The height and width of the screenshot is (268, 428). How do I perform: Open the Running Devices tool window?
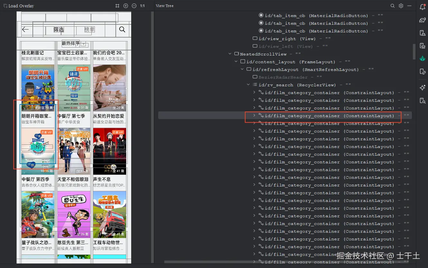(423, 46)
